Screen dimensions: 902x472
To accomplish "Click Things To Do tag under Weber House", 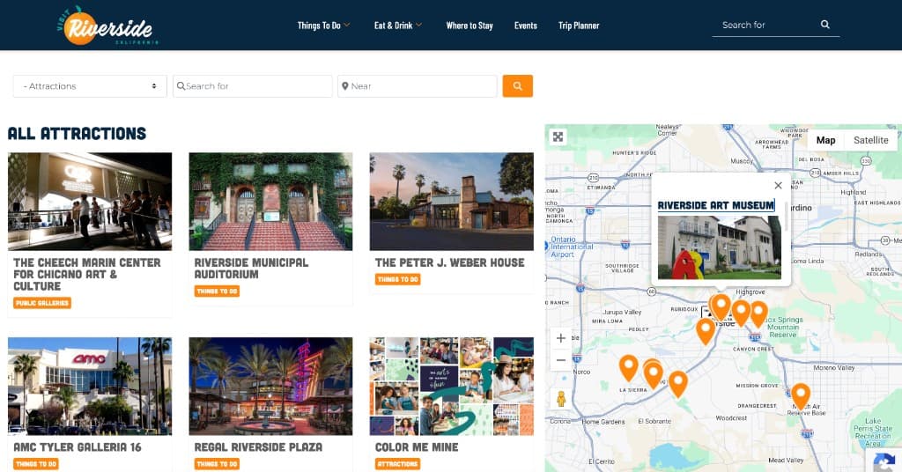I will [x=397, y=279].
